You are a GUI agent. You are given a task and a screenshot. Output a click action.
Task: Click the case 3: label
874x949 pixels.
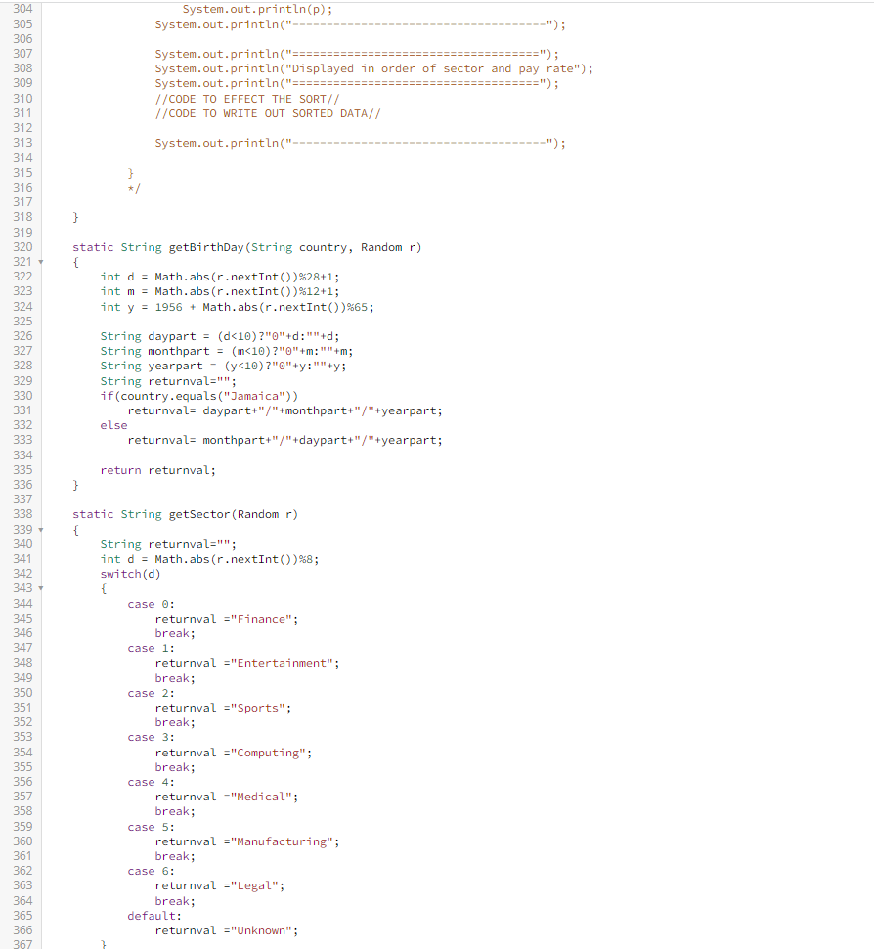151,738
